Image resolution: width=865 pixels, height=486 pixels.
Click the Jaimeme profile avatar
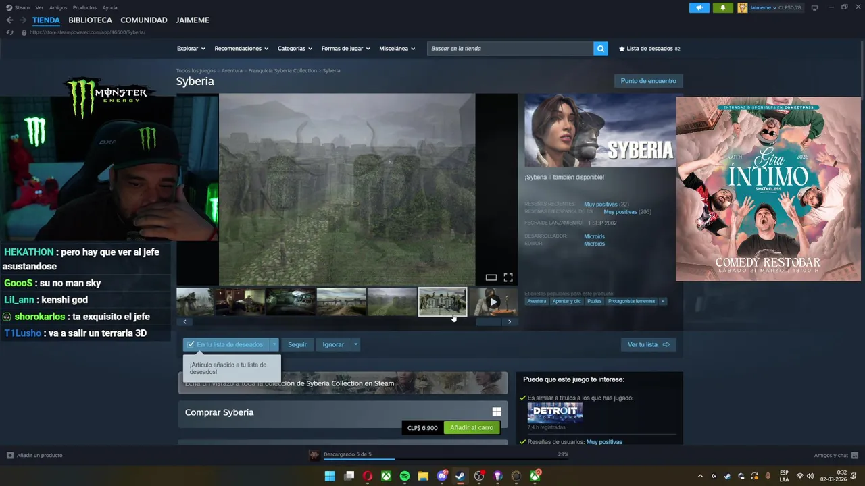click(x=743, y=7)
